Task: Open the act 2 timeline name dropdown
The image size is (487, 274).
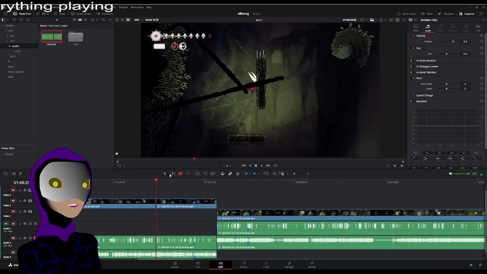Action: click(260, 20)
